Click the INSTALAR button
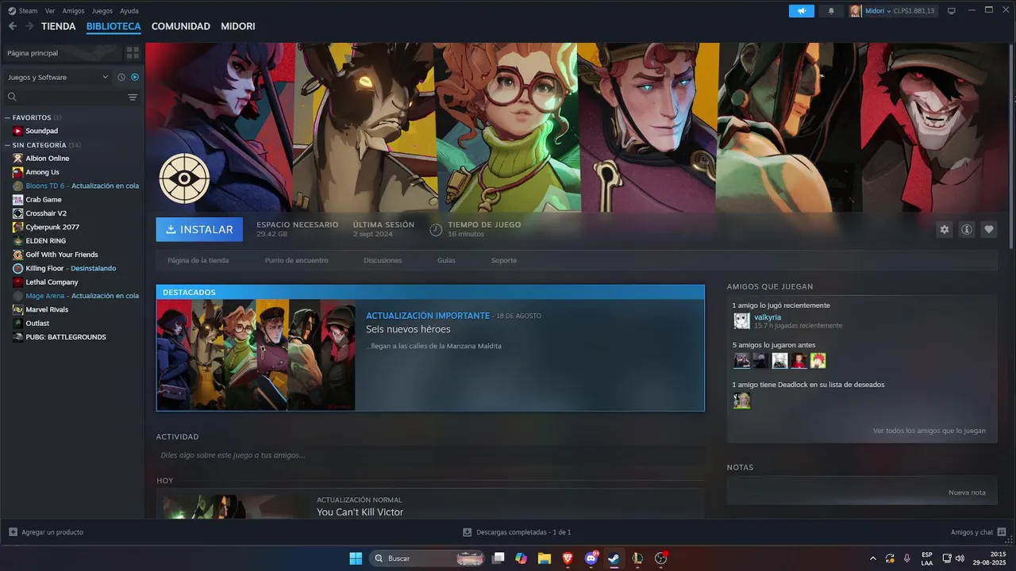The image size is (1016, 571). (199, 229)
